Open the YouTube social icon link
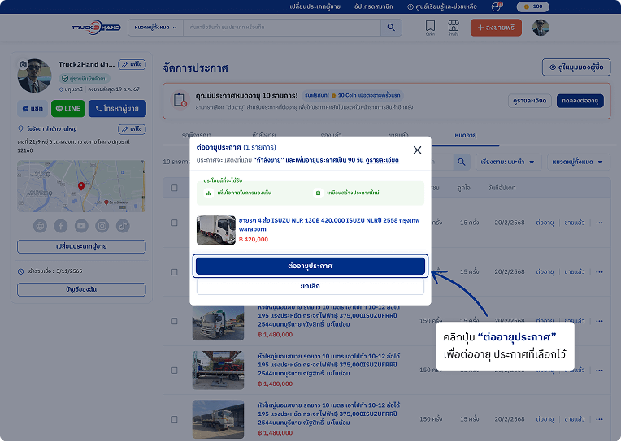This screenshot has height=442, width=621. pyautogui.click(x=81, y=225)
